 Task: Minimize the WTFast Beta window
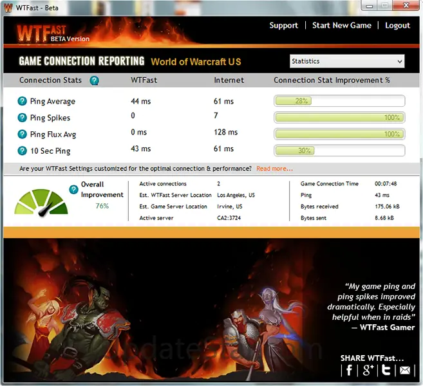pos(370,5)
